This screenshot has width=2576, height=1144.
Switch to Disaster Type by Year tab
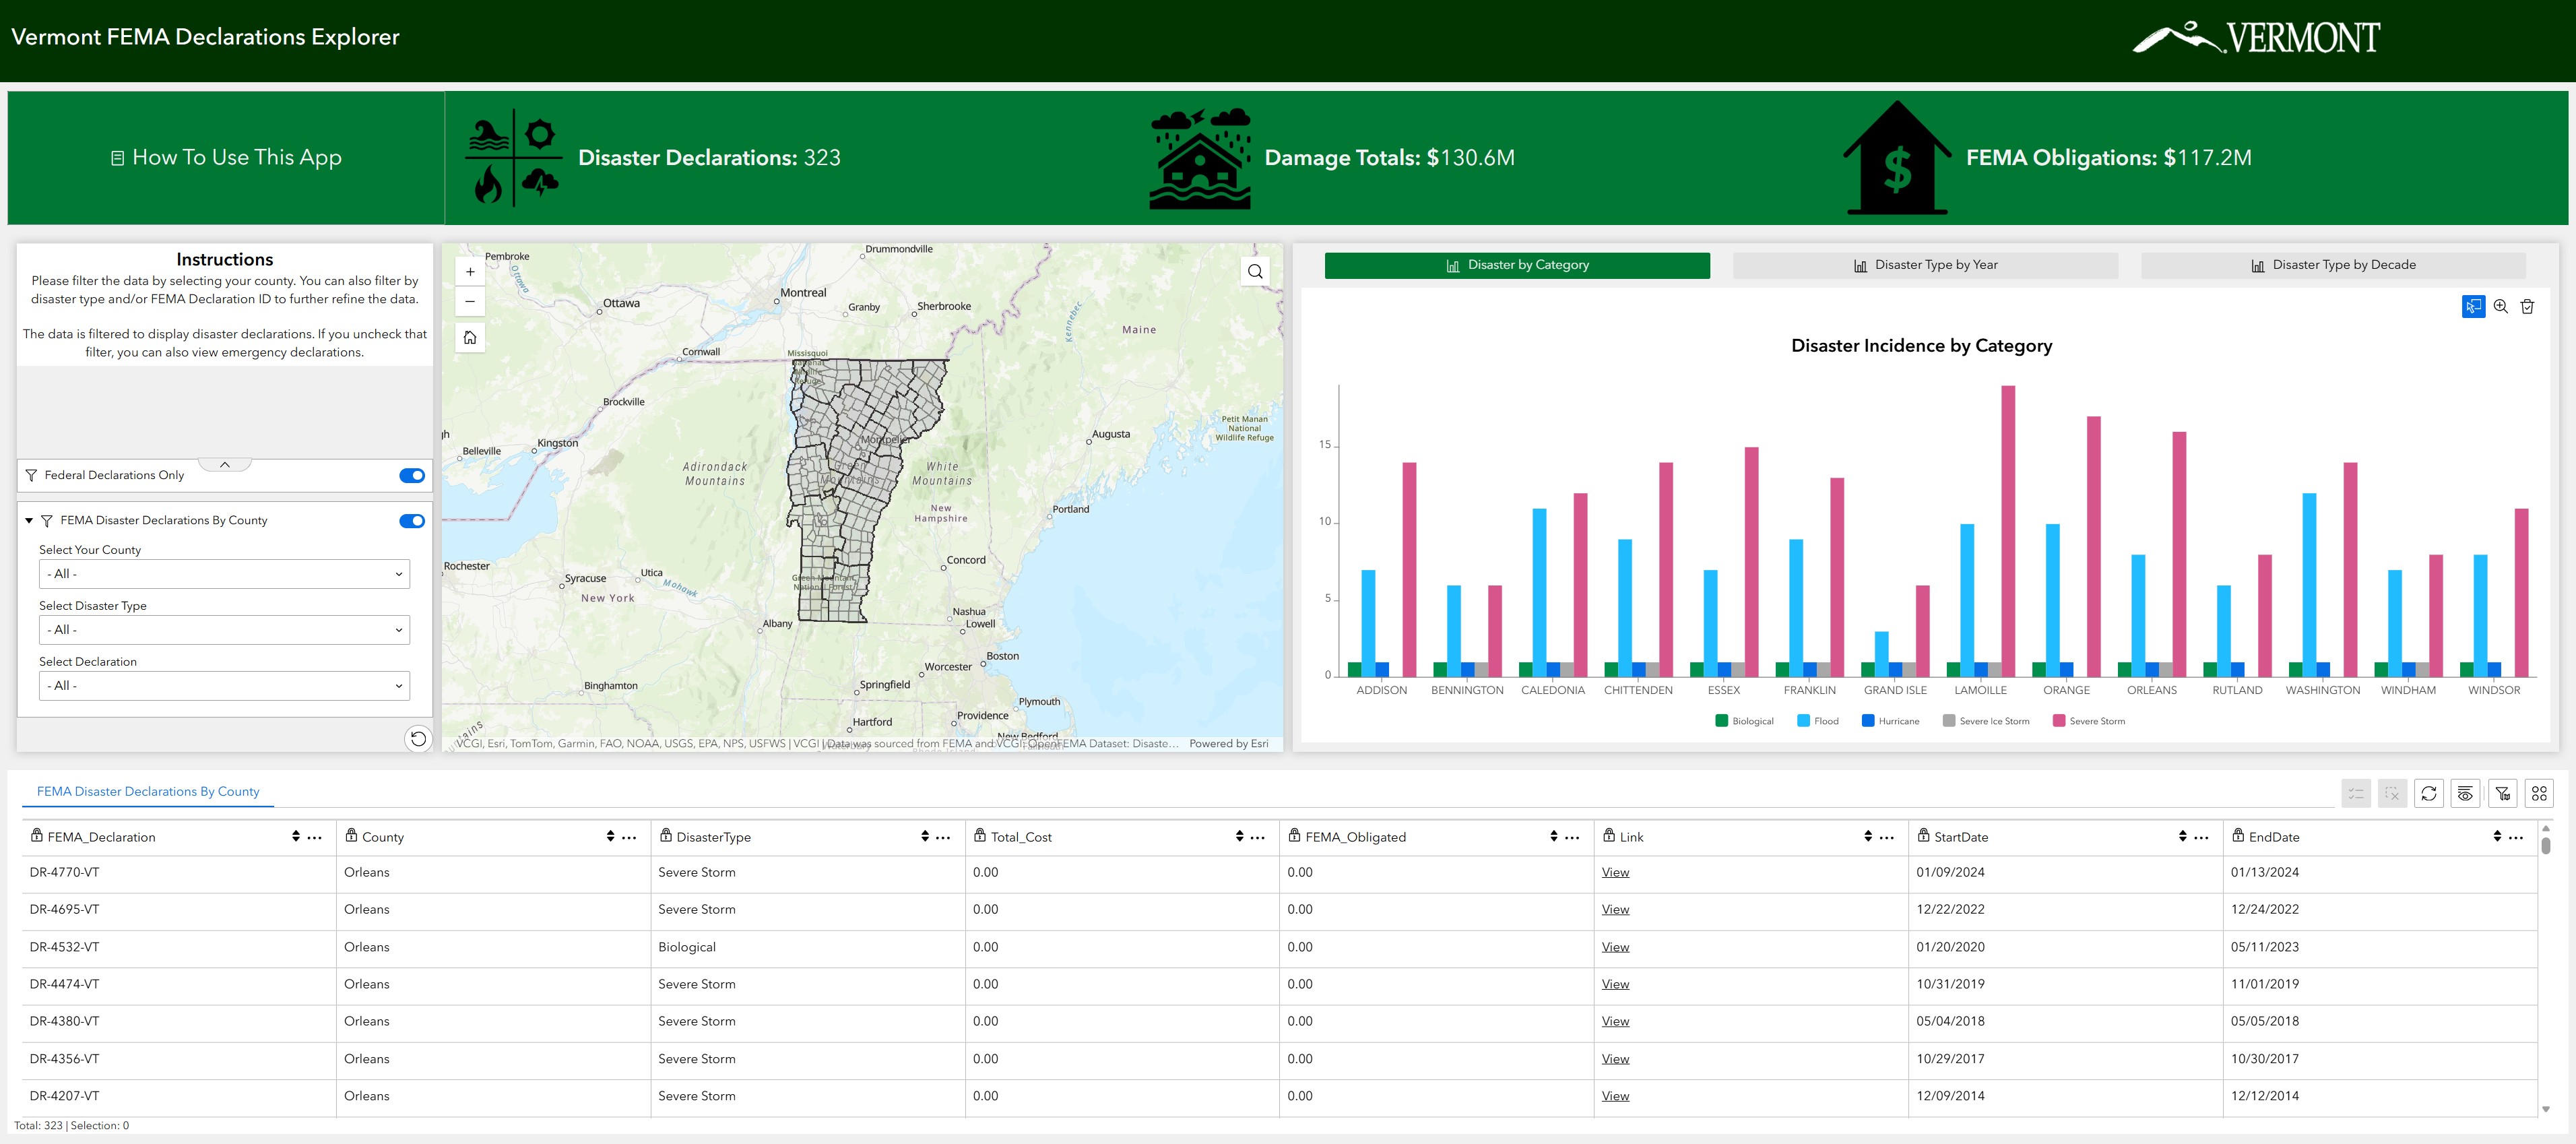[x=1925, y=265]
